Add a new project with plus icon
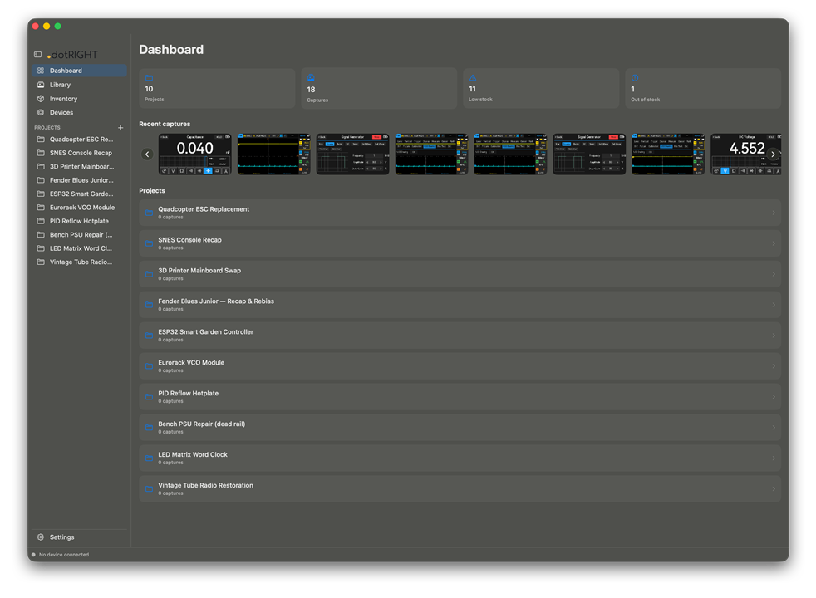816x598 pixels. point(120,127)
